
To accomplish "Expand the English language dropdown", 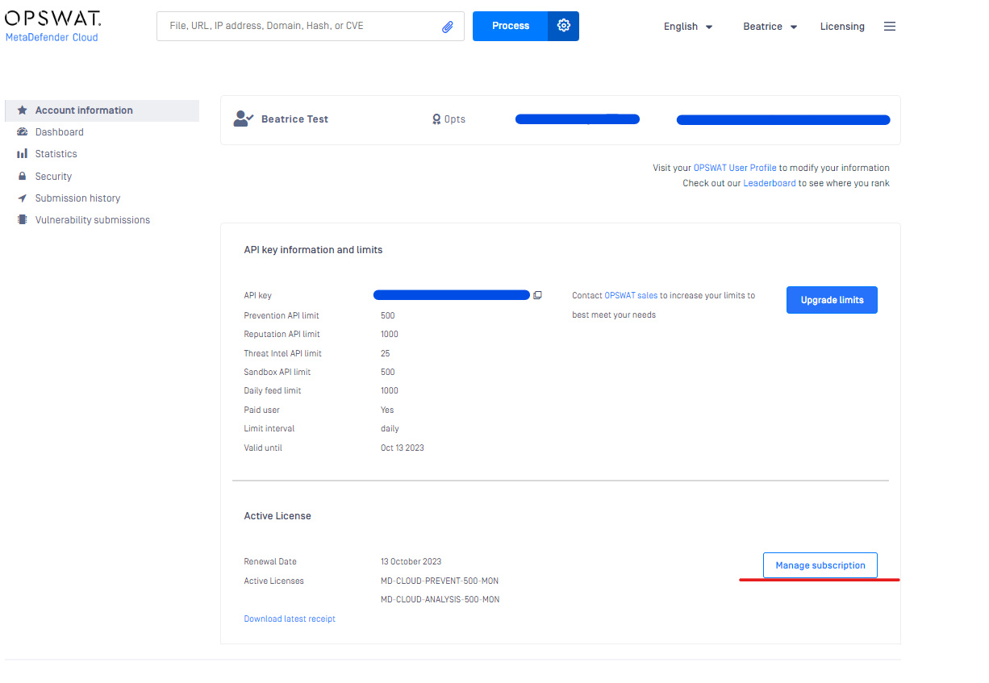I will (x=688, y=27).
